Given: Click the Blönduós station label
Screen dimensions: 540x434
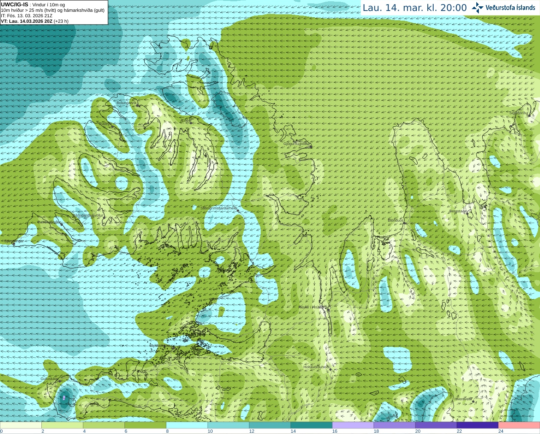Looking at the screenshot, I should tap(396, 220).
